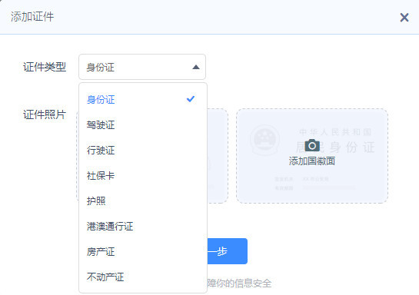Select 身份证 option in the list

point(142,100)
